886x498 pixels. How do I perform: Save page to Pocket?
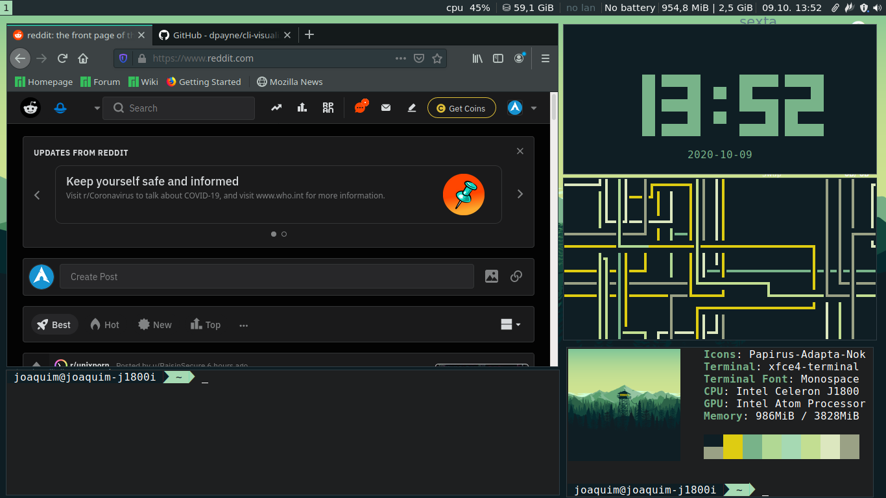(x=419, y=58)
